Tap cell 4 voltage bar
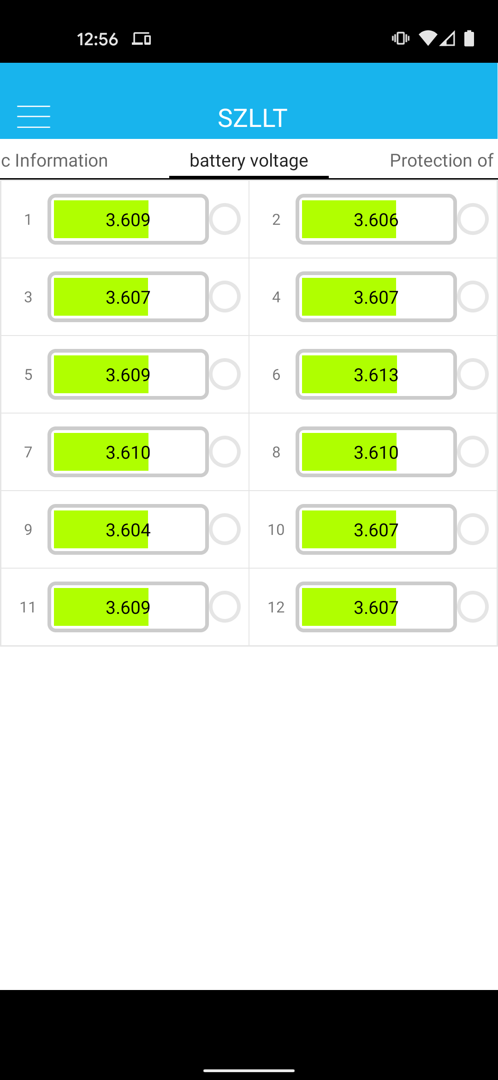The image size is (498, 1080). pos(376,297)
